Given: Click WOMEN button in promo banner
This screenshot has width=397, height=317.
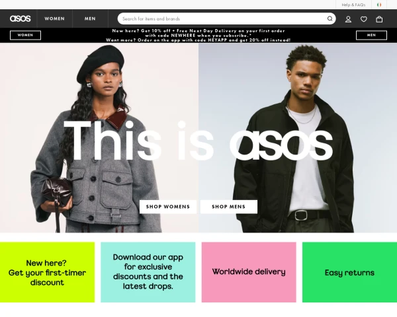Looking at the screenshot, I should click(25, 35).
